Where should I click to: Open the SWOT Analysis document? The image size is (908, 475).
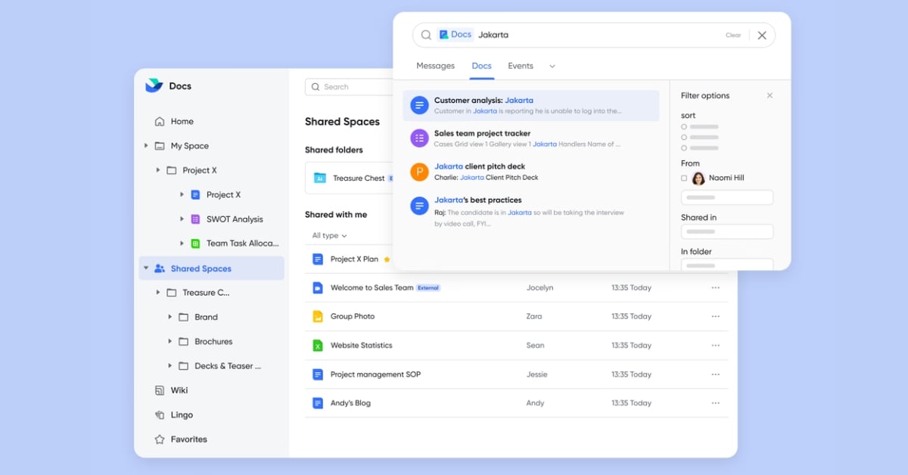coord(235,219)
